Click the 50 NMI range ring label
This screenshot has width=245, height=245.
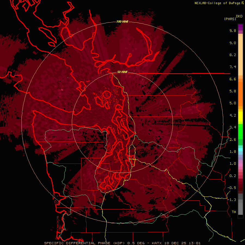click(x=122, y=72)
